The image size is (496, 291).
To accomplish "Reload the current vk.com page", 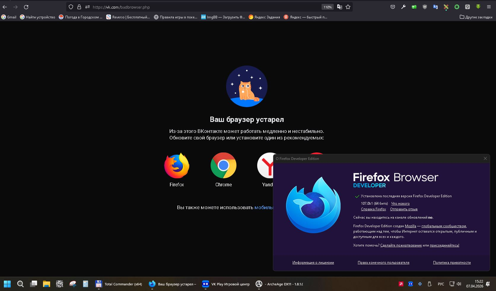I will [26, 7].
